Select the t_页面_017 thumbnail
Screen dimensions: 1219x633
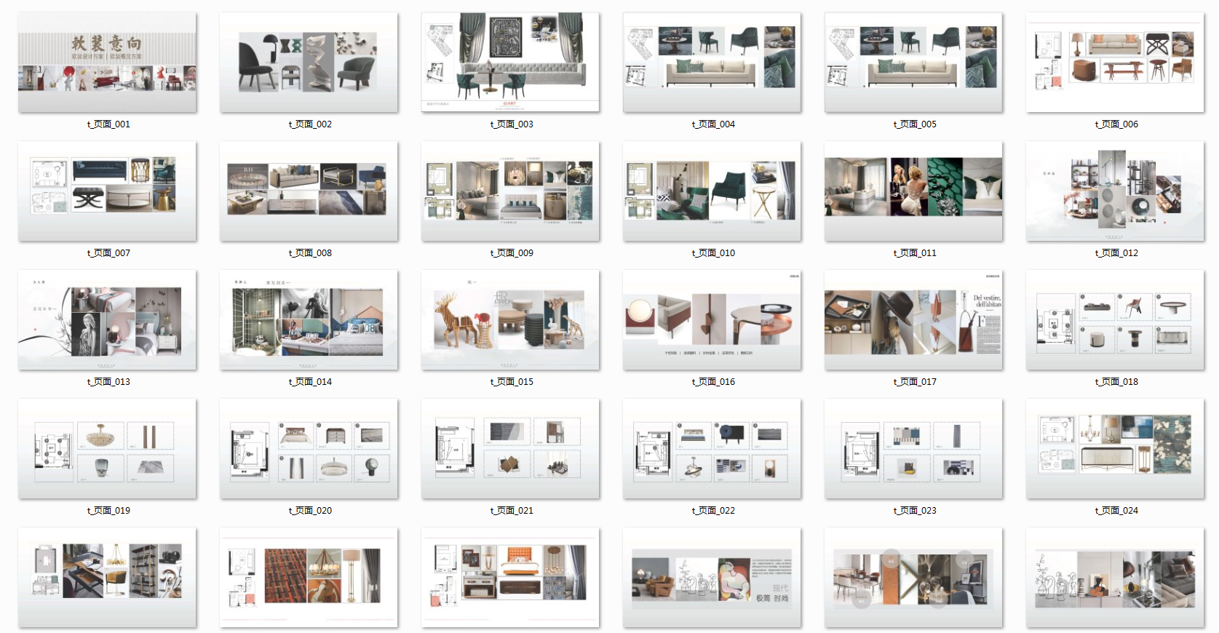point(913,320)
